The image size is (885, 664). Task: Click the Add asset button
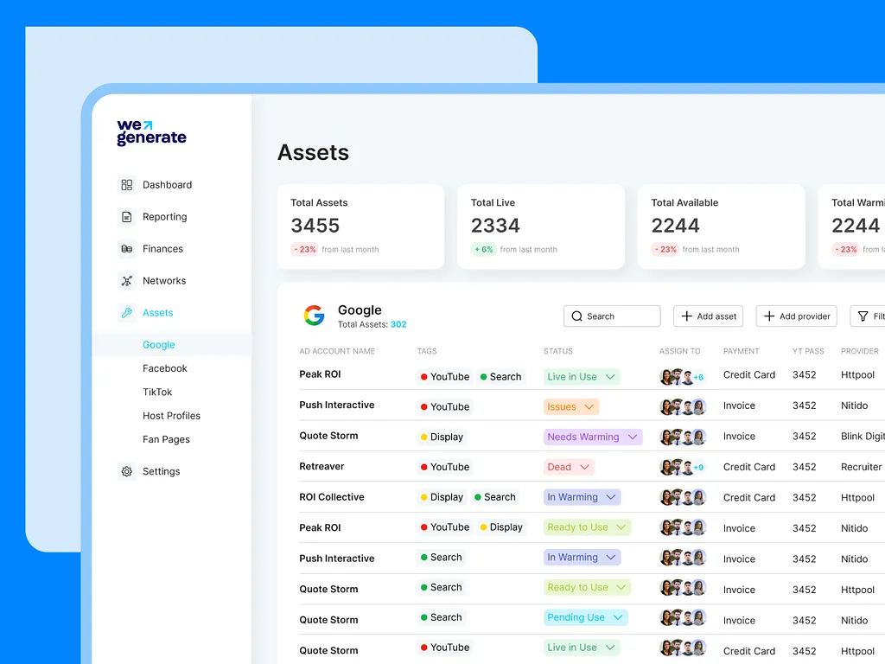click(709, 316)
